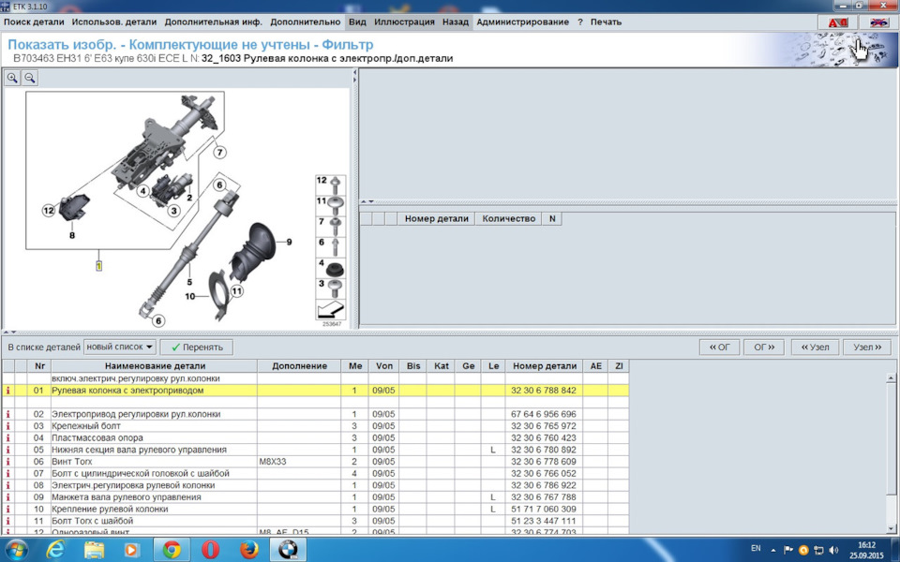
Task: Click the direction arrow icon in legend strip
Action: pyautogui.click(x=330, y=310)
